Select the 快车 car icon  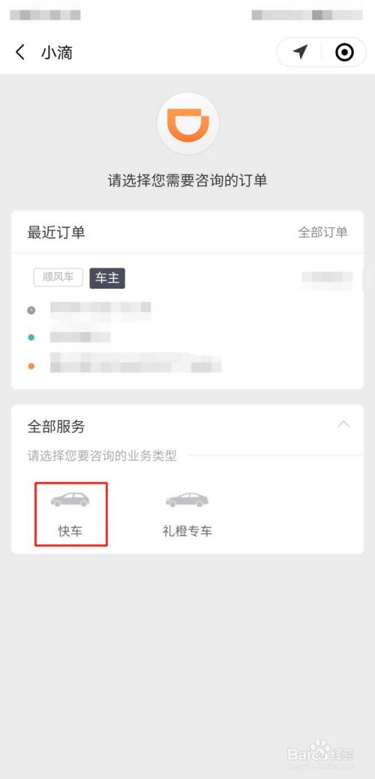point(70,499)
